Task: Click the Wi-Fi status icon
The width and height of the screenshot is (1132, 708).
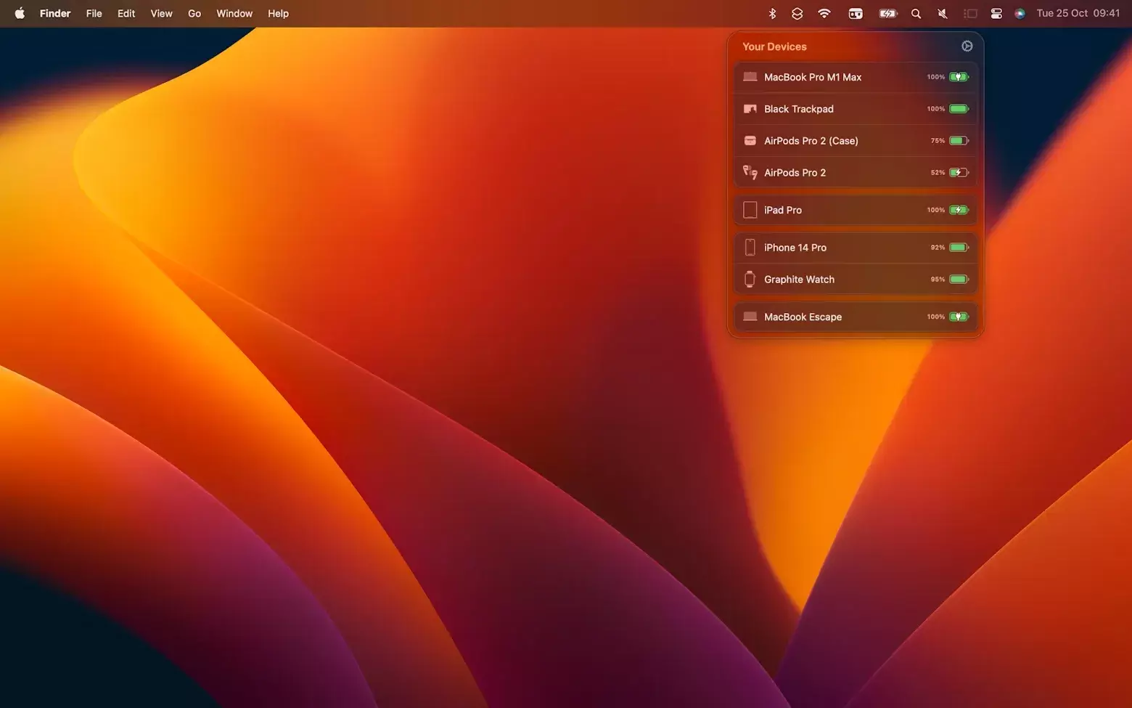Action: [824, 14]
